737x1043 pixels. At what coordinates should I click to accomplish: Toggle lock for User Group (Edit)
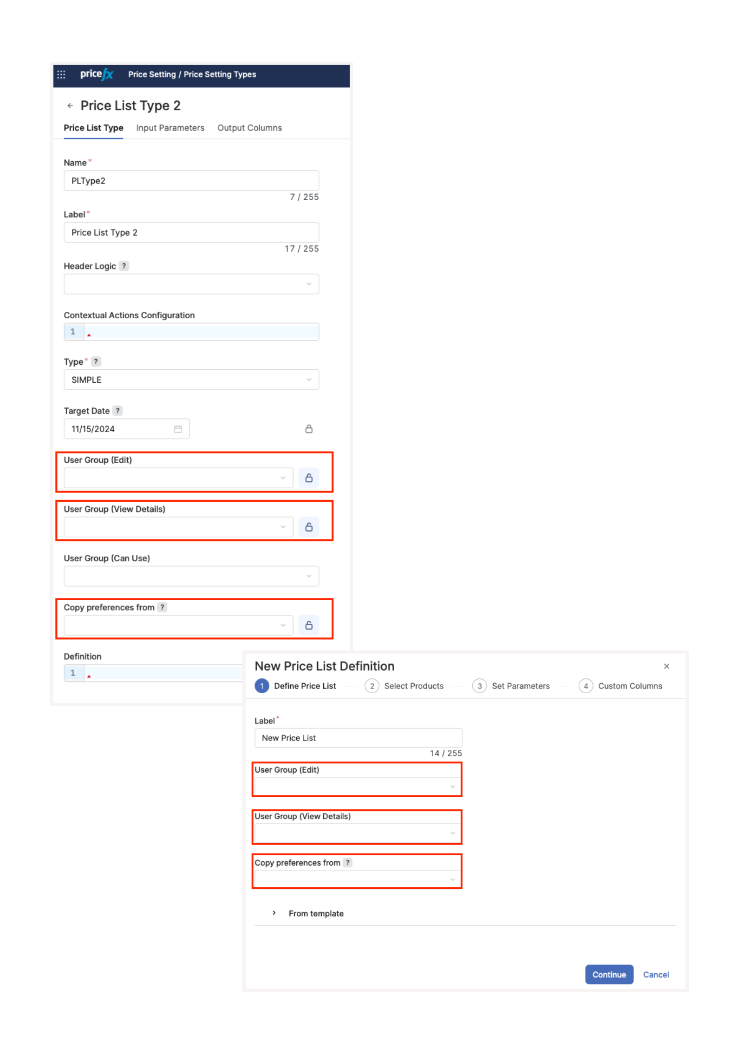click(309, 478)
